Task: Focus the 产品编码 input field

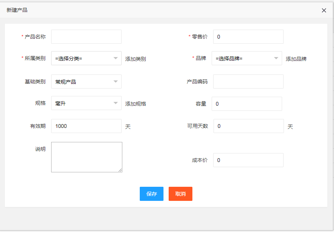Action: coord(248,82)
